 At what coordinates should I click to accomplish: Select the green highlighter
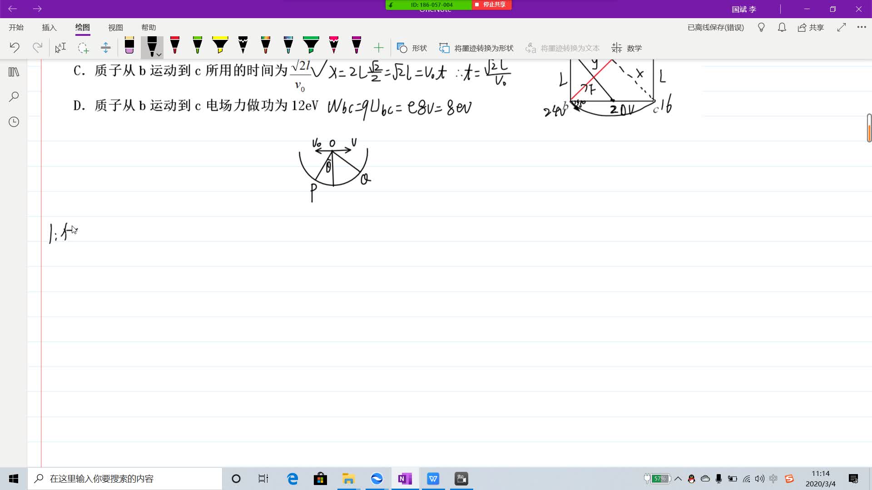(x=311, y=45)
